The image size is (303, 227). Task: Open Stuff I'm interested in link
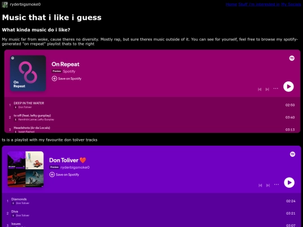pos(259,4)
